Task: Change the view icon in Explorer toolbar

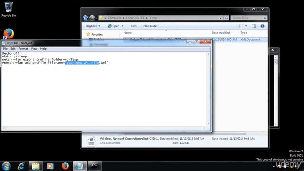Action: coord(241,26)
